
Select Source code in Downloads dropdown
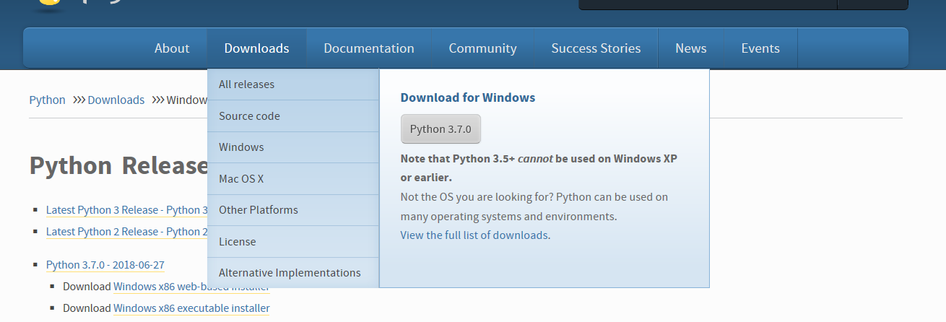coord(249,116)
